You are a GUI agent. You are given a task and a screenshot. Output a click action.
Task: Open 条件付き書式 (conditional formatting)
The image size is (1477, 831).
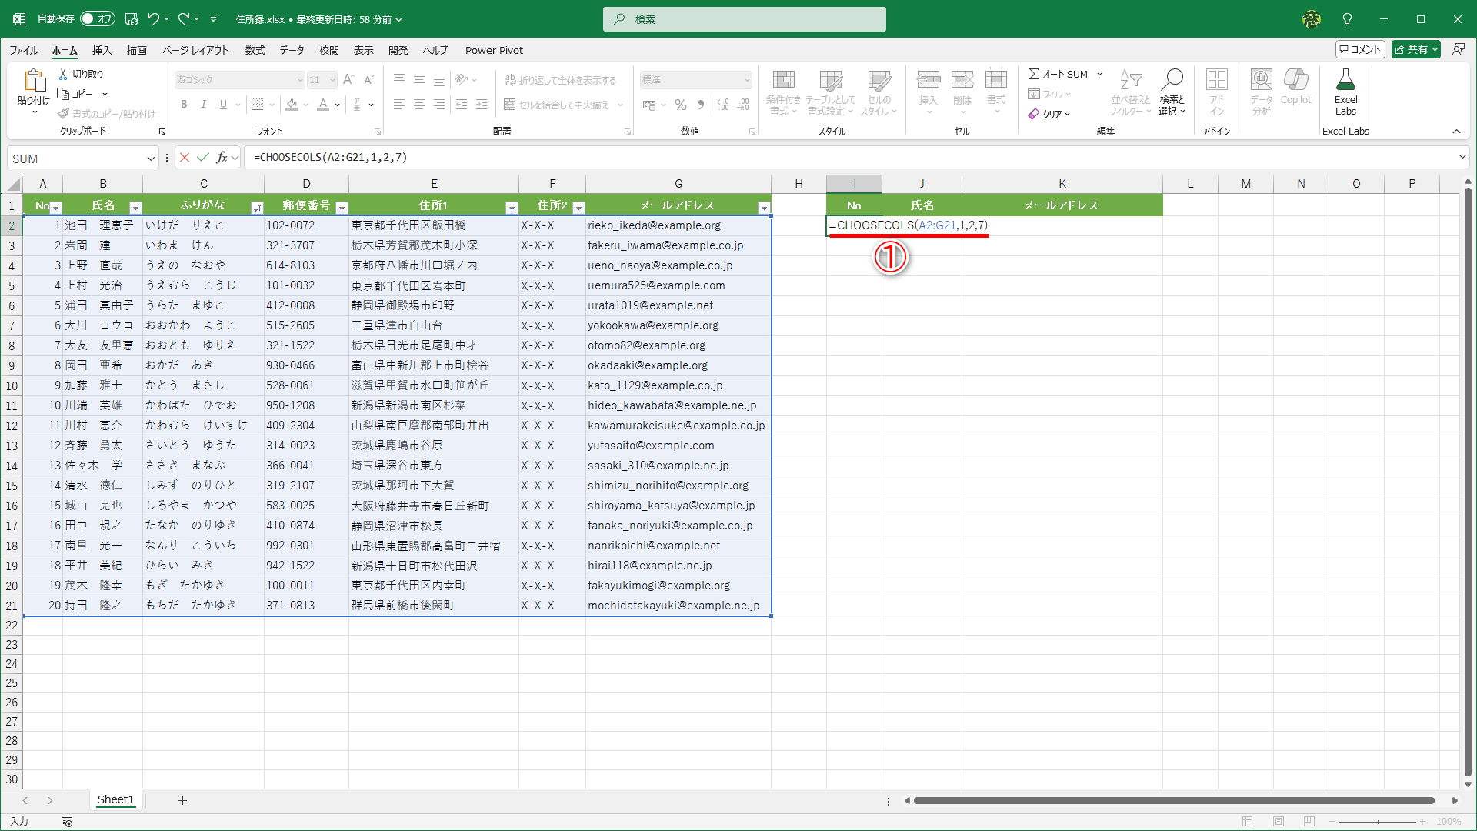point(783,92)
